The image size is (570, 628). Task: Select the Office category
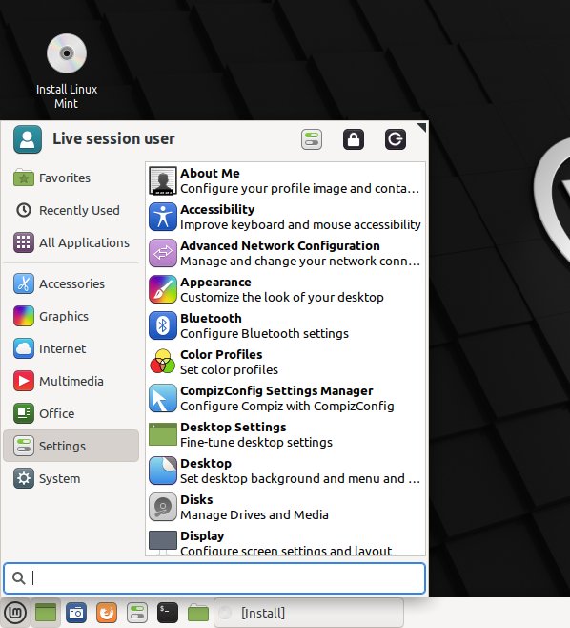coord(71,413)
